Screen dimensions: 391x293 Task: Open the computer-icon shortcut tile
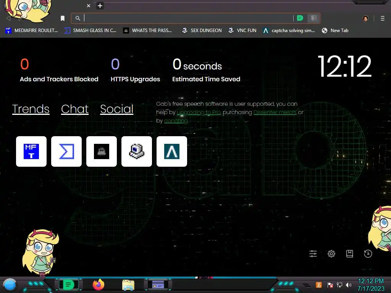pos(137,151)
